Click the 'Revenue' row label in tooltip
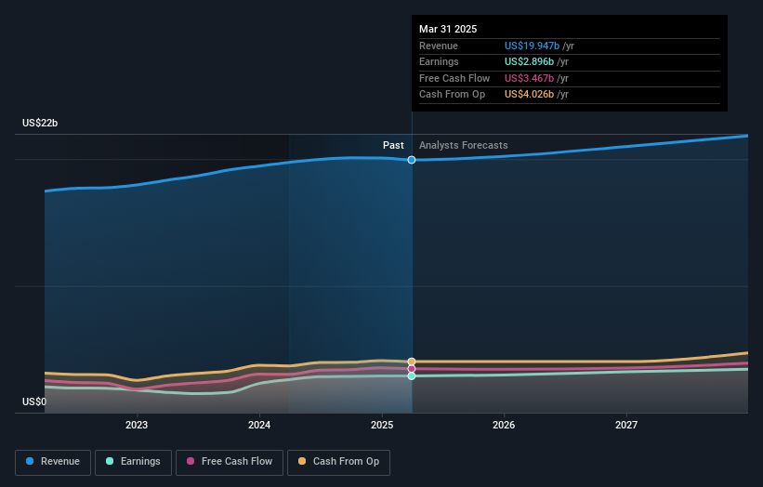Screen dimensions: 763x487 coord(439,46)
